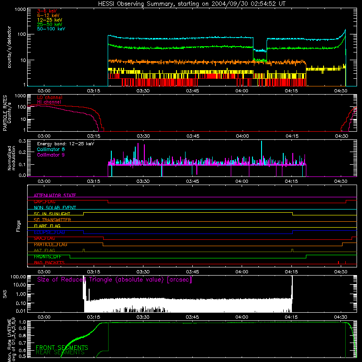Select the SC_IN_SUNLIGHT flag label
Screen dimensions: 362x362
click(x=52, y=214)
